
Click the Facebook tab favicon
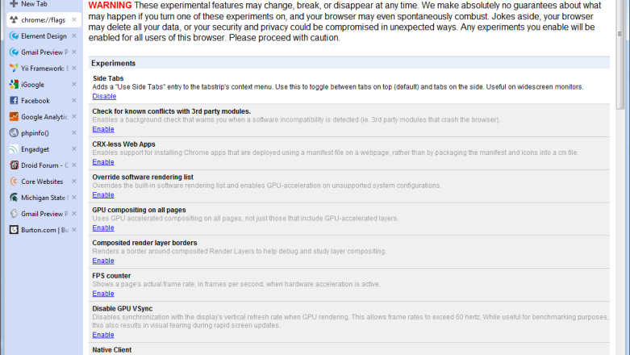click(x=14, y=101)
